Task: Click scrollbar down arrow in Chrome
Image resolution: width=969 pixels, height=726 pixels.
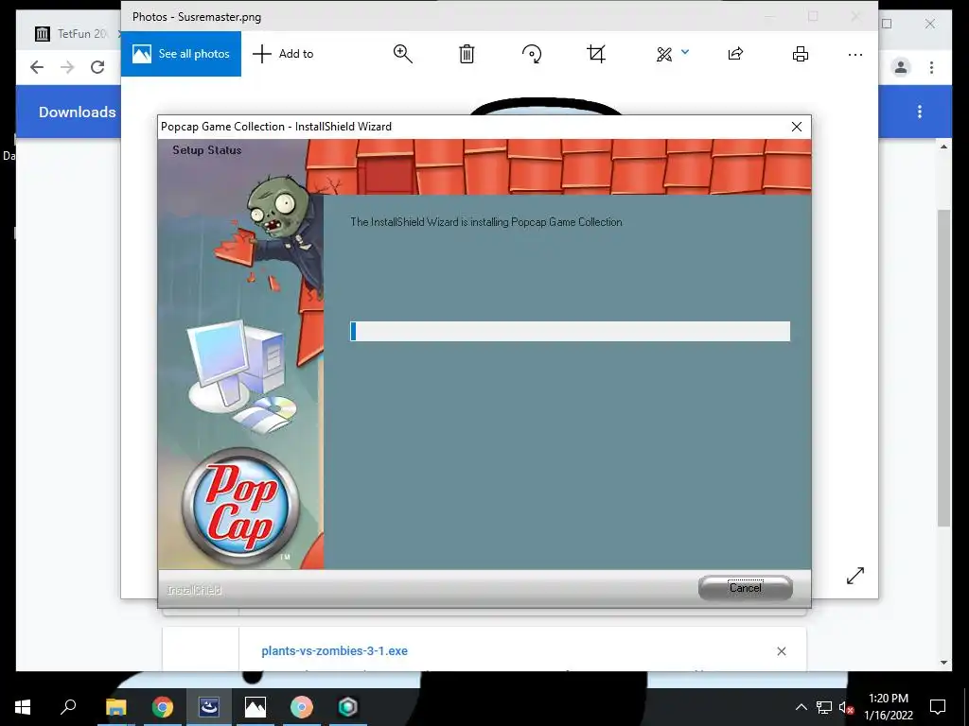Action: coord(943,663)
